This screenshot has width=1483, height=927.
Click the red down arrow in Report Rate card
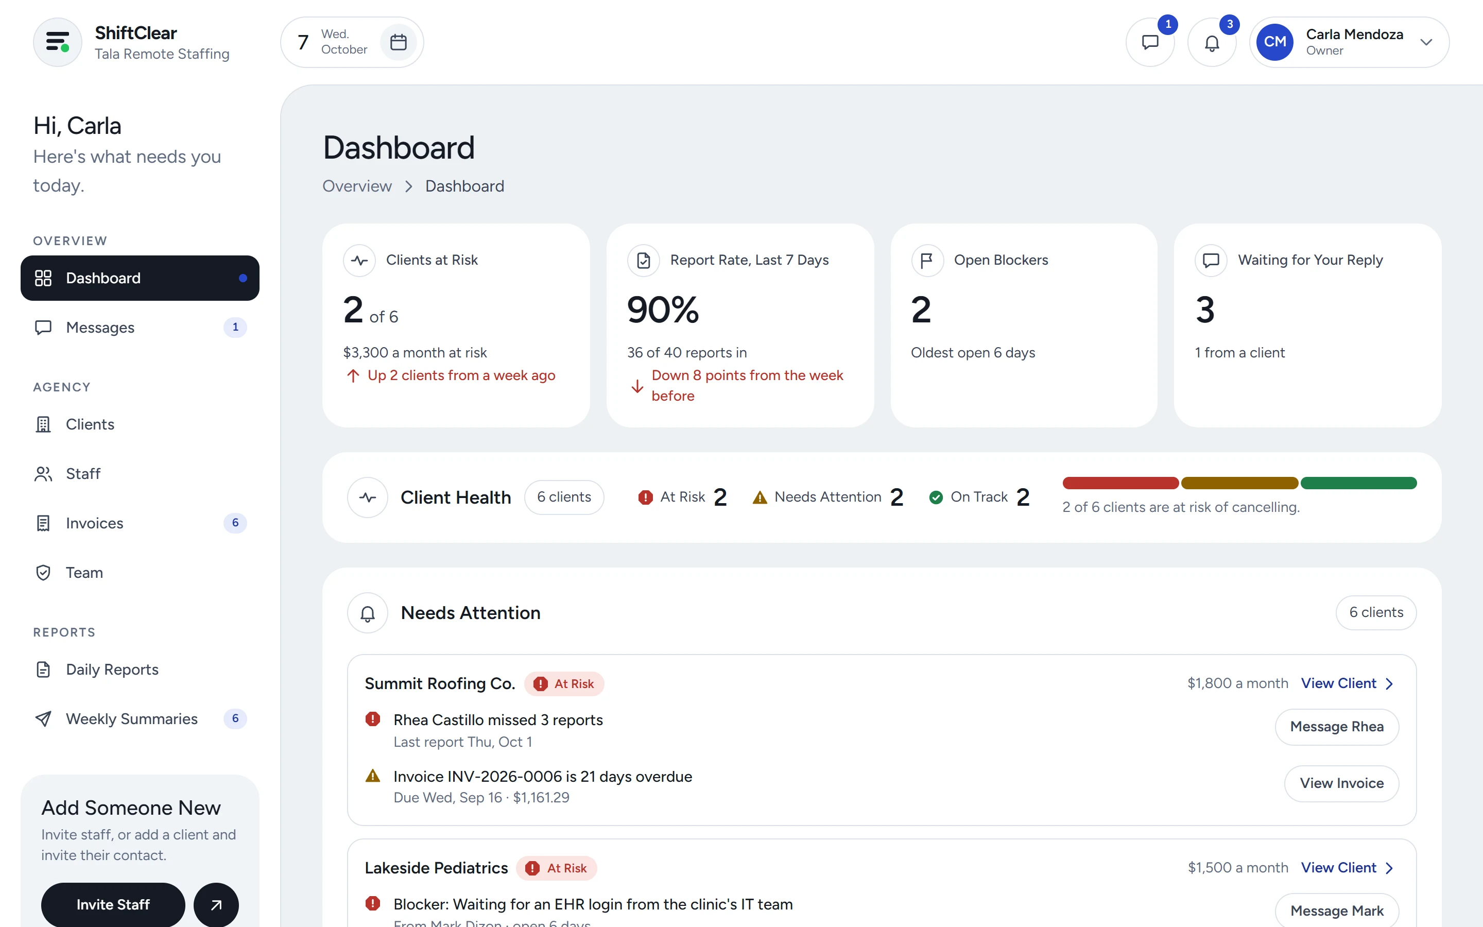tap(637, 386)
